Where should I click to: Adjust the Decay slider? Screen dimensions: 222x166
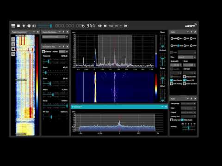55,106
